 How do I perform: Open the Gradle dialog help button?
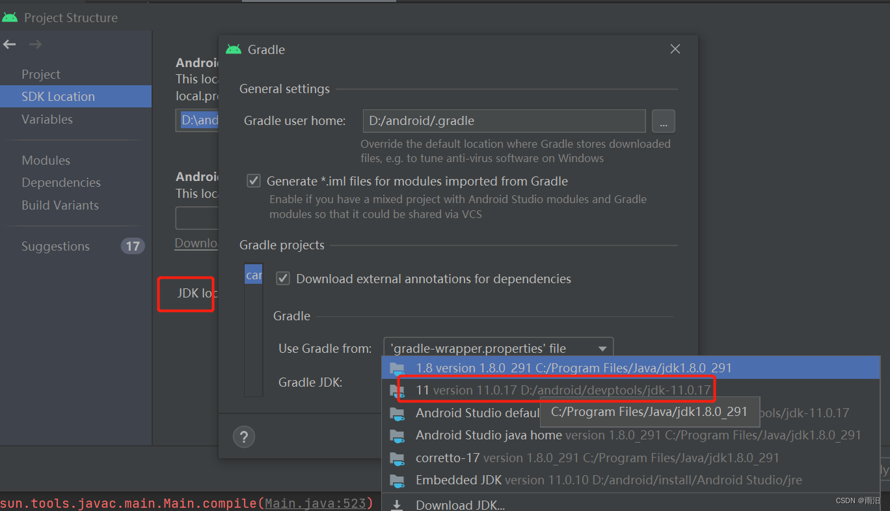tap(244, 436)
